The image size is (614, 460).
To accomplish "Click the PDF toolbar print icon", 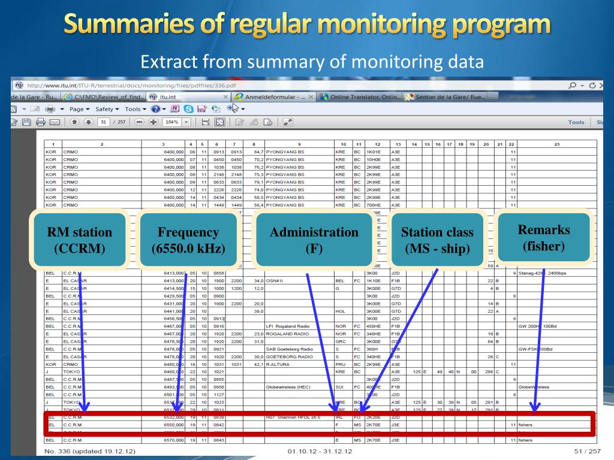I will 40,122.
